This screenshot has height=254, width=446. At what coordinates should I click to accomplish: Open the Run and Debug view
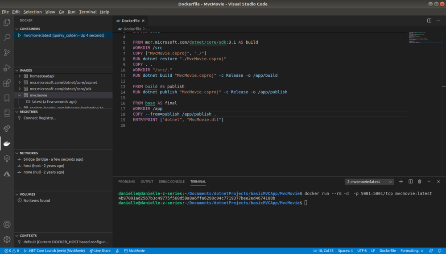(x=7, y=68)
